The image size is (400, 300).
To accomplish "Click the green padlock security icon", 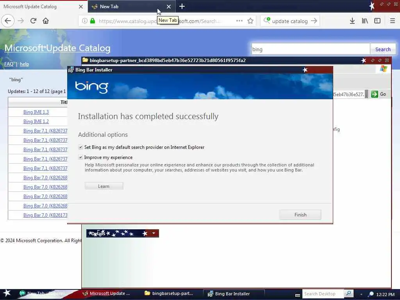I will click(93, 21).
